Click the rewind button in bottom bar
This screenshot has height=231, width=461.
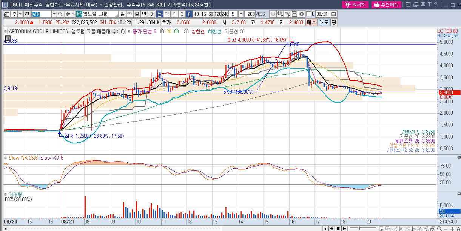click(x=332, y=229)
